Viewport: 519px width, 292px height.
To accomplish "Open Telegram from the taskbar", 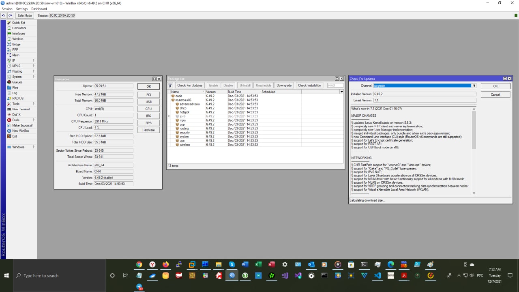I will [x=139, y=286].
